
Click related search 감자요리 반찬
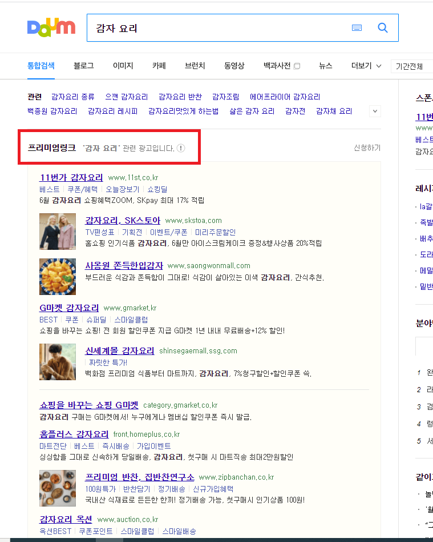[180, 97]
